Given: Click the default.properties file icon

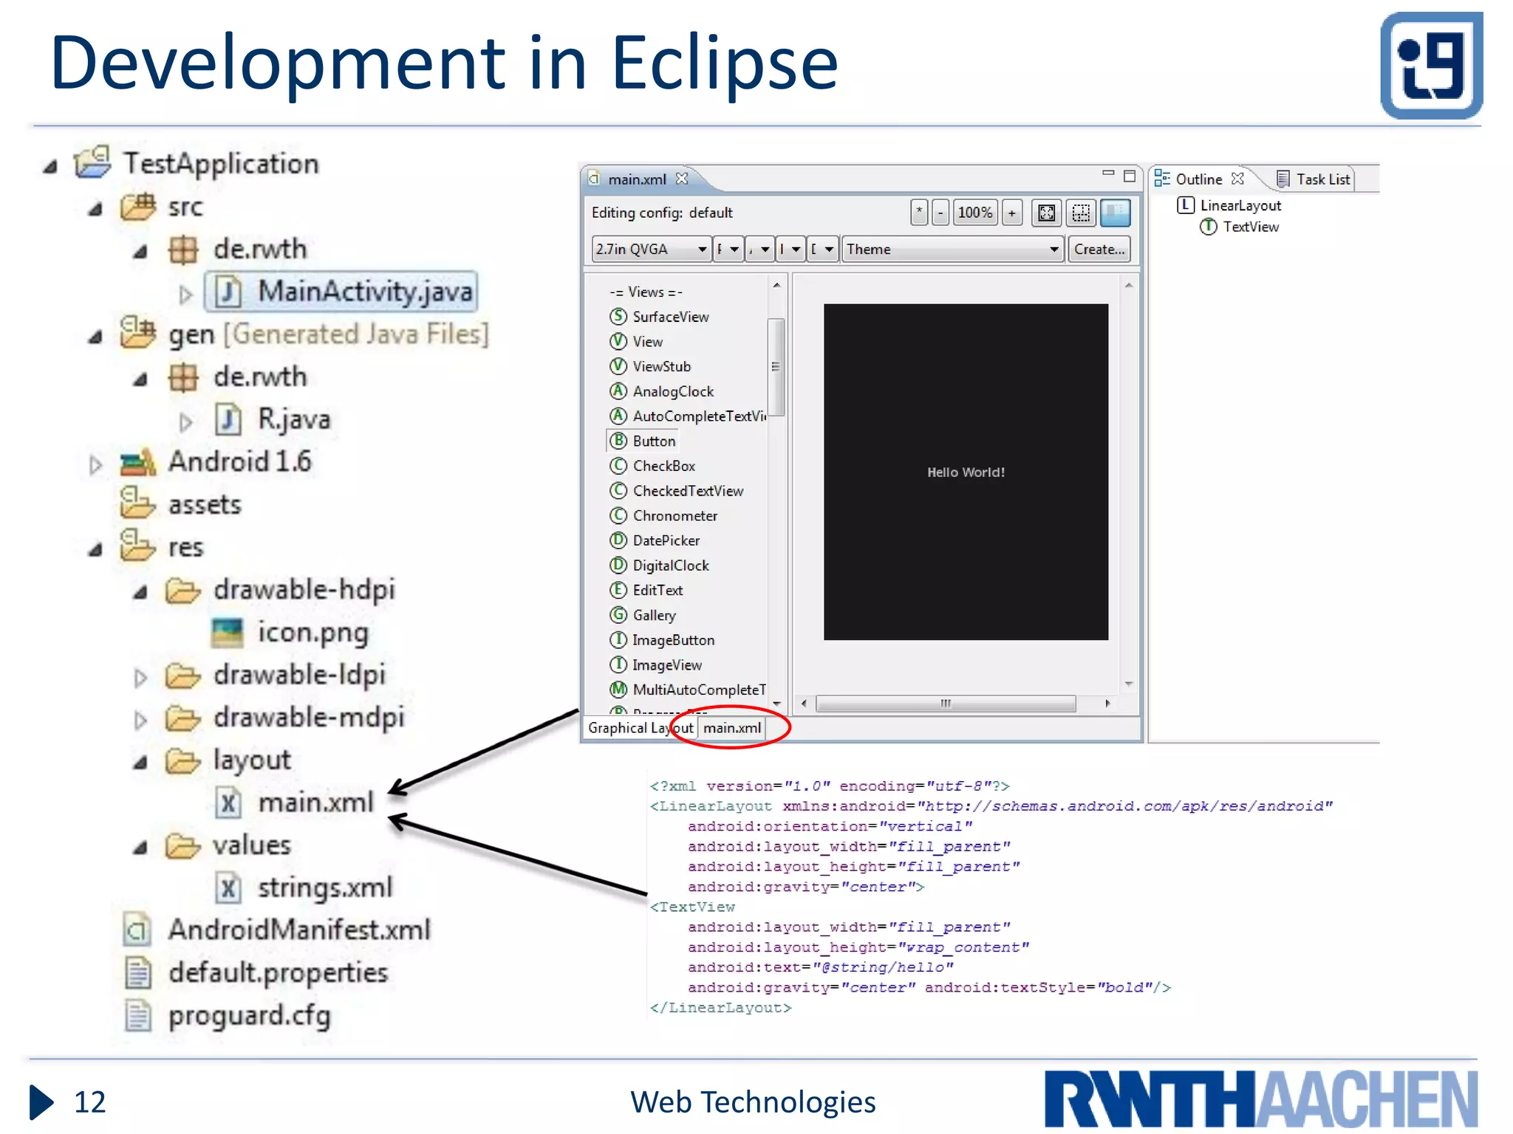Looking at the screenshot, I should [x=137, y=972].
